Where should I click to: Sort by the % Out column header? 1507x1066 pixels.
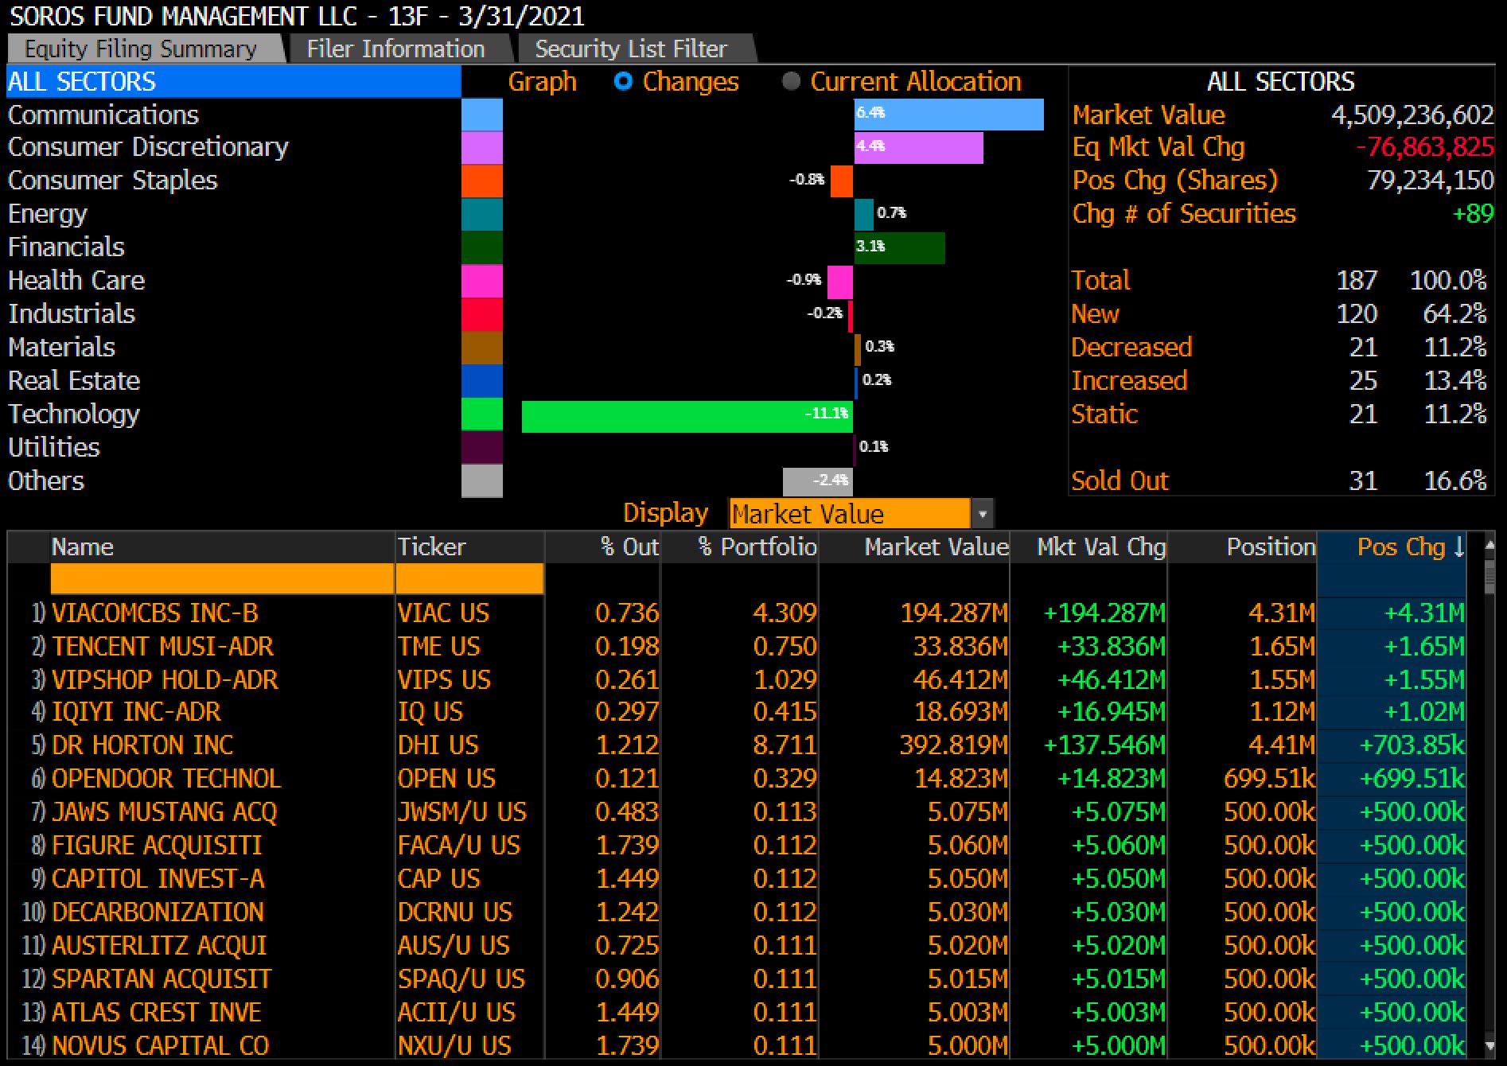coord(603,547)
